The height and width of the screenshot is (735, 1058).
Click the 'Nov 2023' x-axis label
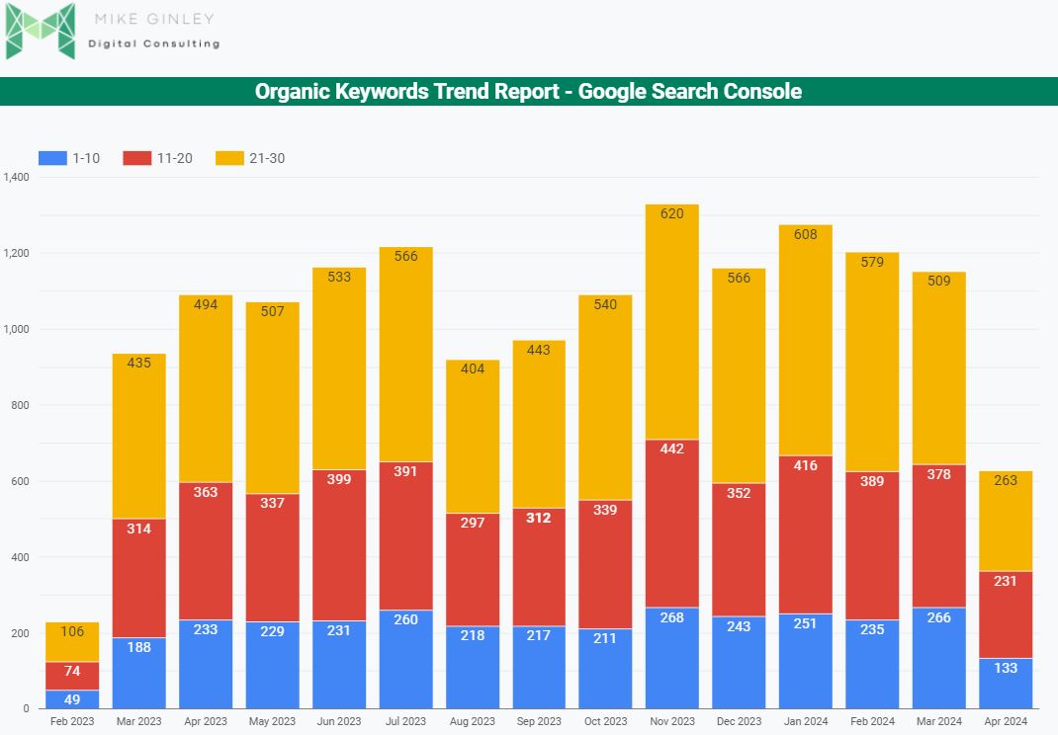point(672,721)
